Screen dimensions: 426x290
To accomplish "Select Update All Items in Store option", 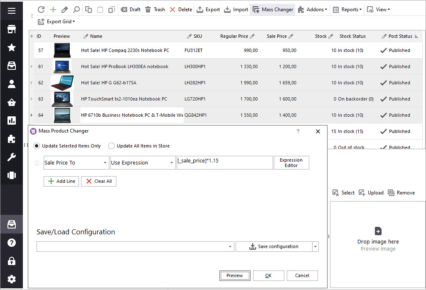I will [111, 146].
